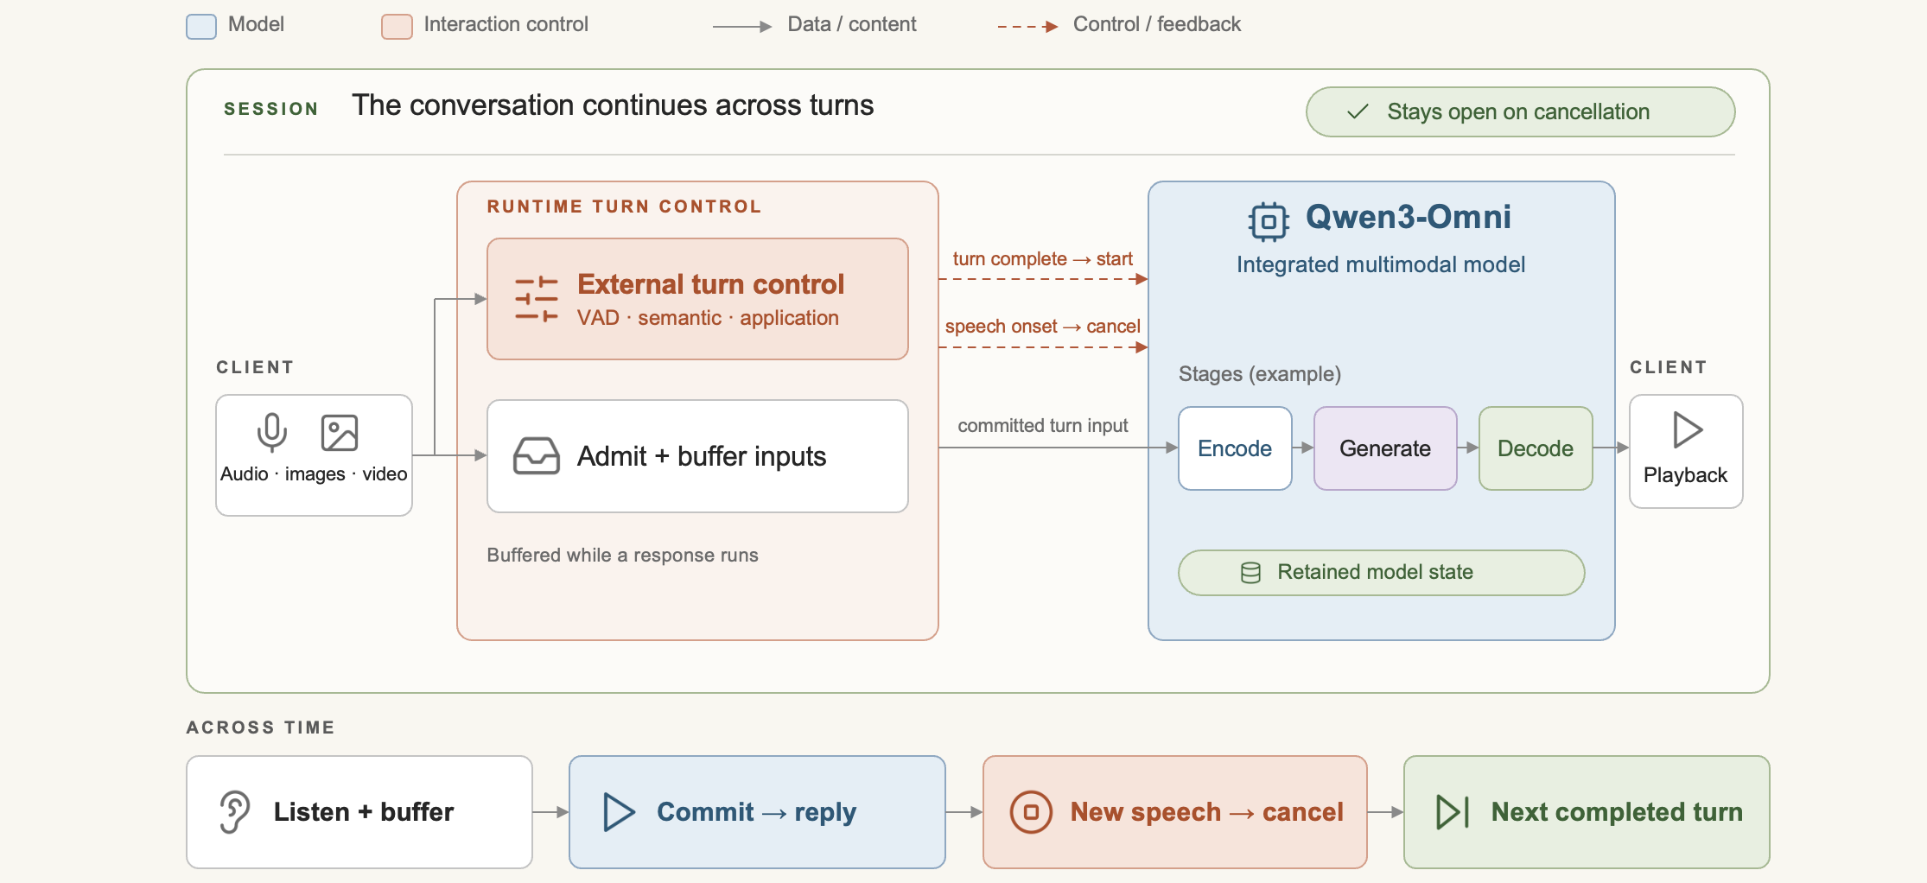Select the Generate stage box
The image size is (1927, 883).
(1385, 448)
